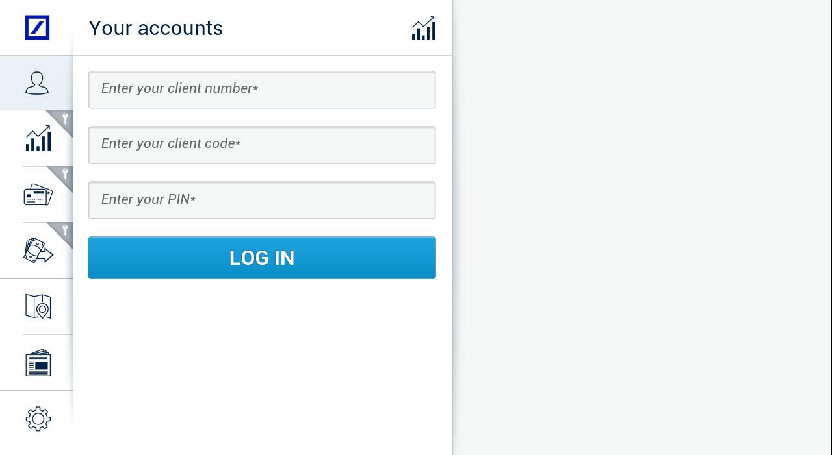Click the Your accounts heading text
The image size is (832, 455).
(x=156, y=29)
